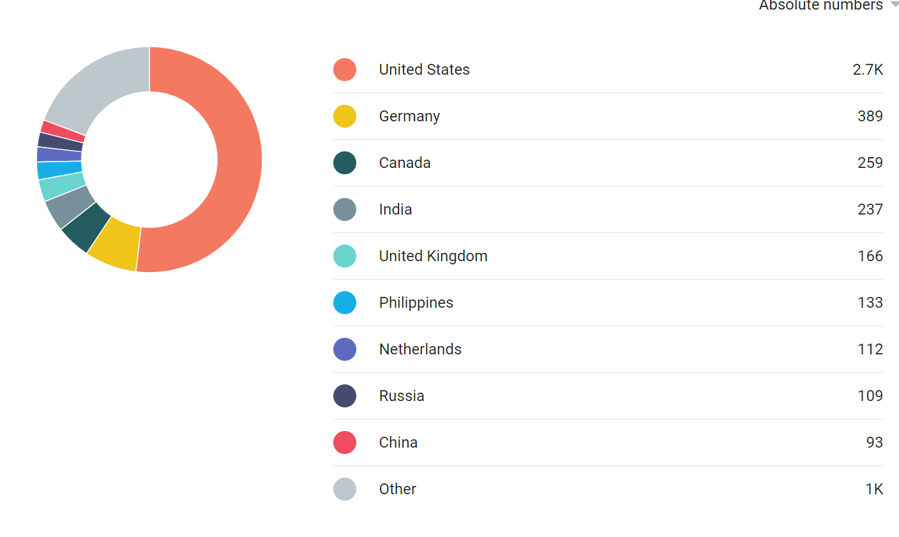Click the Absolute numbers label text

click(820, 5)
